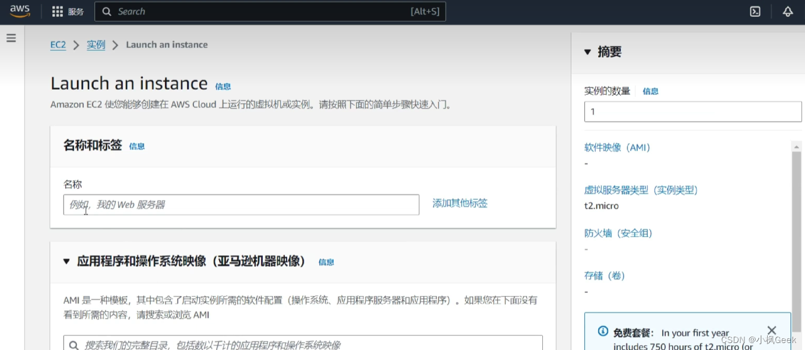Open the notifications bell icon

click(788, 11)
